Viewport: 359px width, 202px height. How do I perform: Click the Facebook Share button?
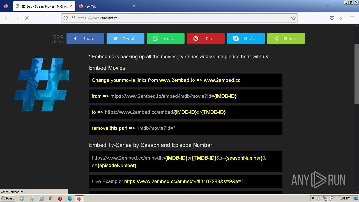(85, 38)
